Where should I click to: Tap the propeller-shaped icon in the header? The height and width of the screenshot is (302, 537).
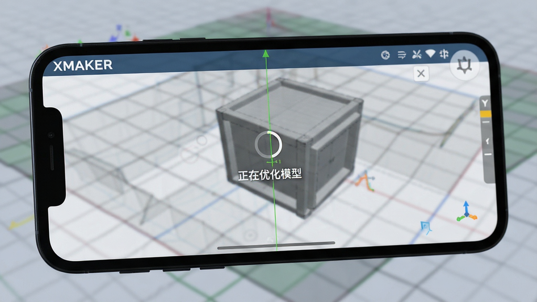coord(416,54)
